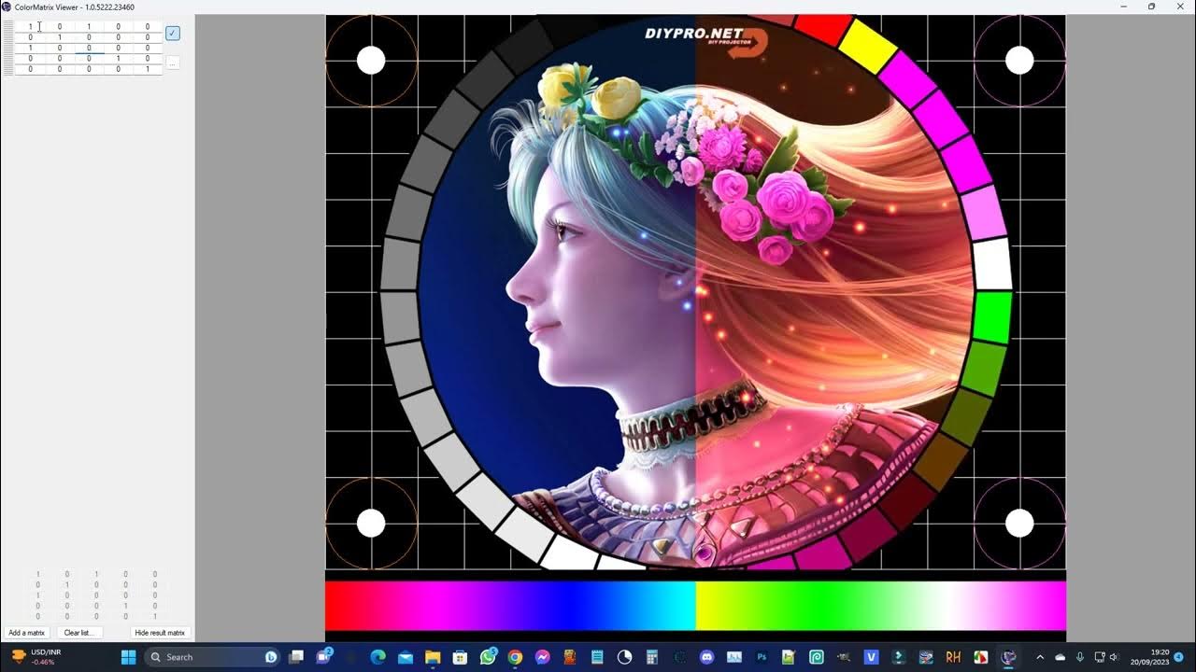Edit matrix cell in row 1, column 1
The image size is (1196, 672).
coord(30,27)
